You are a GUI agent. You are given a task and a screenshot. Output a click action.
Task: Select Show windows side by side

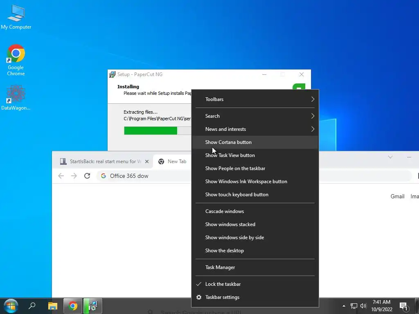(x=255, y=238)
